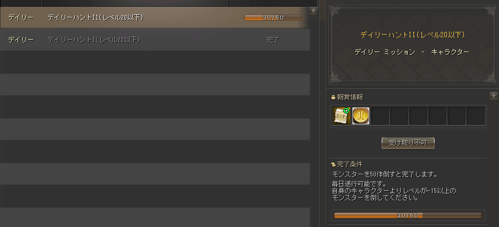Screen dimensions: 499x227
Task: Click the 30/50 progress bar under 完了条件
Action: [x=408, y=215]
